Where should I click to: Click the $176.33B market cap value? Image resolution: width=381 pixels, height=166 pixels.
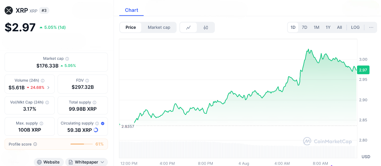(x=47, y=66)
